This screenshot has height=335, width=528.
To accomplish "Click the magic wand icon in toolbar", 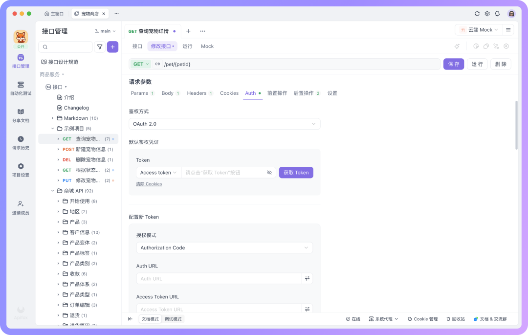I will tap(457, 46).
